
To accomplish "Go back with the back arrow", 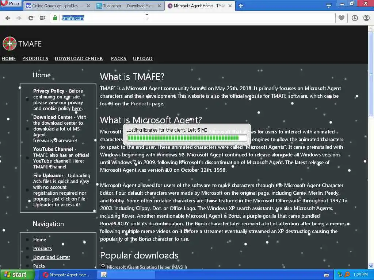I will [8, 18].
